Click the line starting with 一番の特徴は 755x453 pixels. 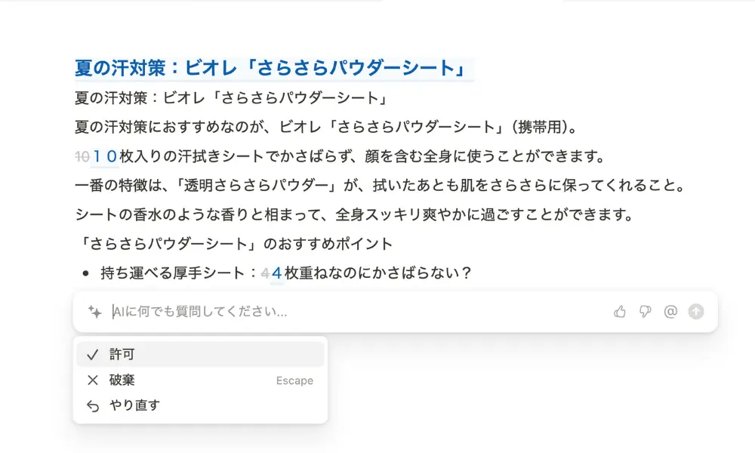pyautogui.click(x=381, y=185)
